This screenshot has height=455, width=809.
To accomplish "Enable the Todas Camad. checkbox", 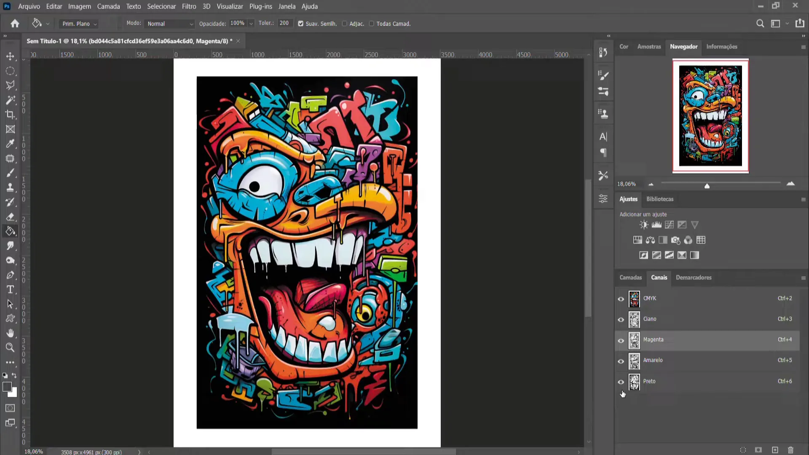I will pos(371,24).
